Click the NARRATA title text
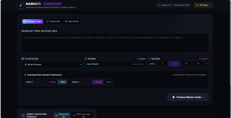This screenshot has height=118, width=231. pyautogui.click(x=34, y=4)
